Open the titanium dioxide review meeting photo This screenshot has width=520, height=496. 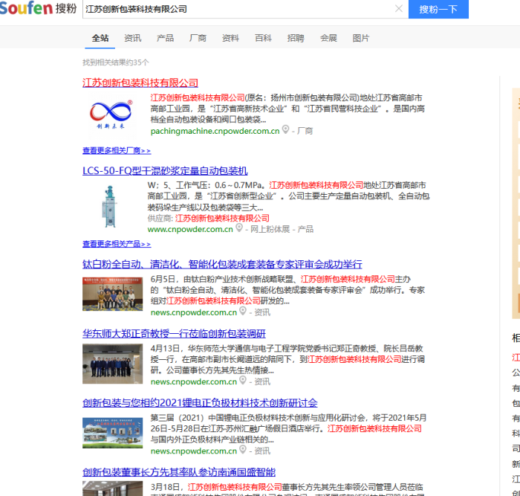112,293
